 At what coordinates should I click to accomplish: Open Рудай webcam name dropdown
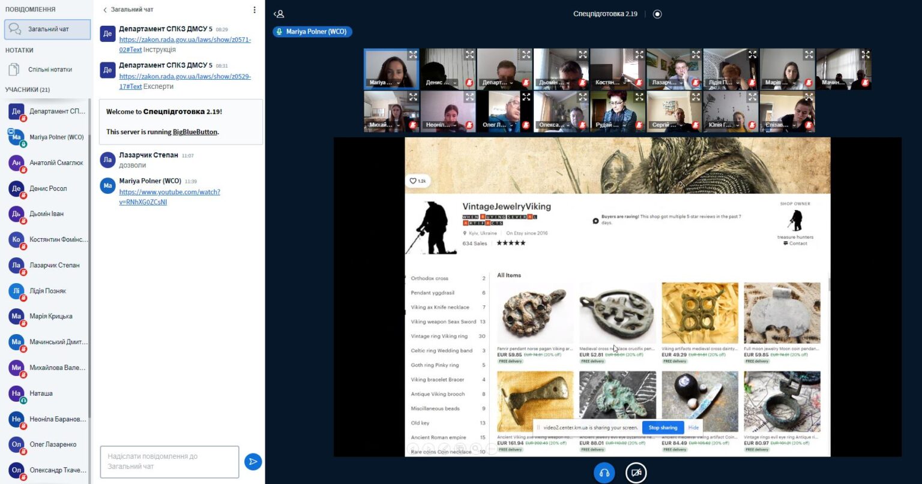[x=612, y=125]
